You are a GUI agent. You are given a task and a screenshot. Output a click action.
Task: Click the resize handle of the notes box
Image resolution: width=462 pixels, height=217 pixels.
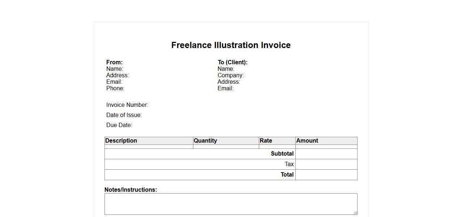coord(355,212)
